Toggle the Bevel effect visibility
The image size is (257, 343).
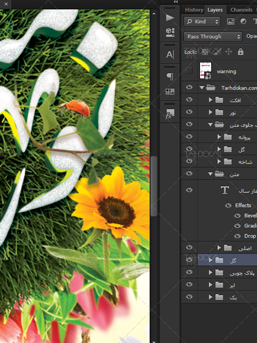pyautogui.click(x=237, y=216)
